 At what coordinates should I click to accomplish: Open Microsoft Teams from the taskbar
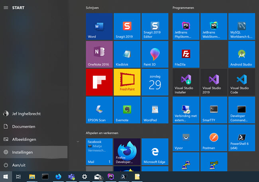(71, 177)
